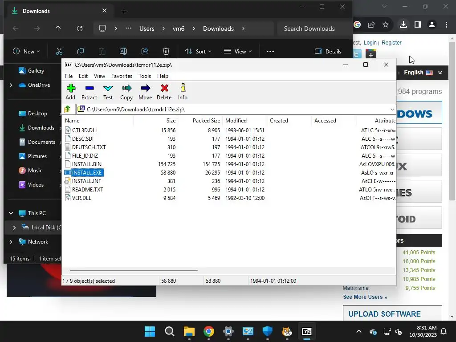This screenshot has width=456, height=342.
Task: Select the INSTALL.EXE file
Action: coord(87,172)
